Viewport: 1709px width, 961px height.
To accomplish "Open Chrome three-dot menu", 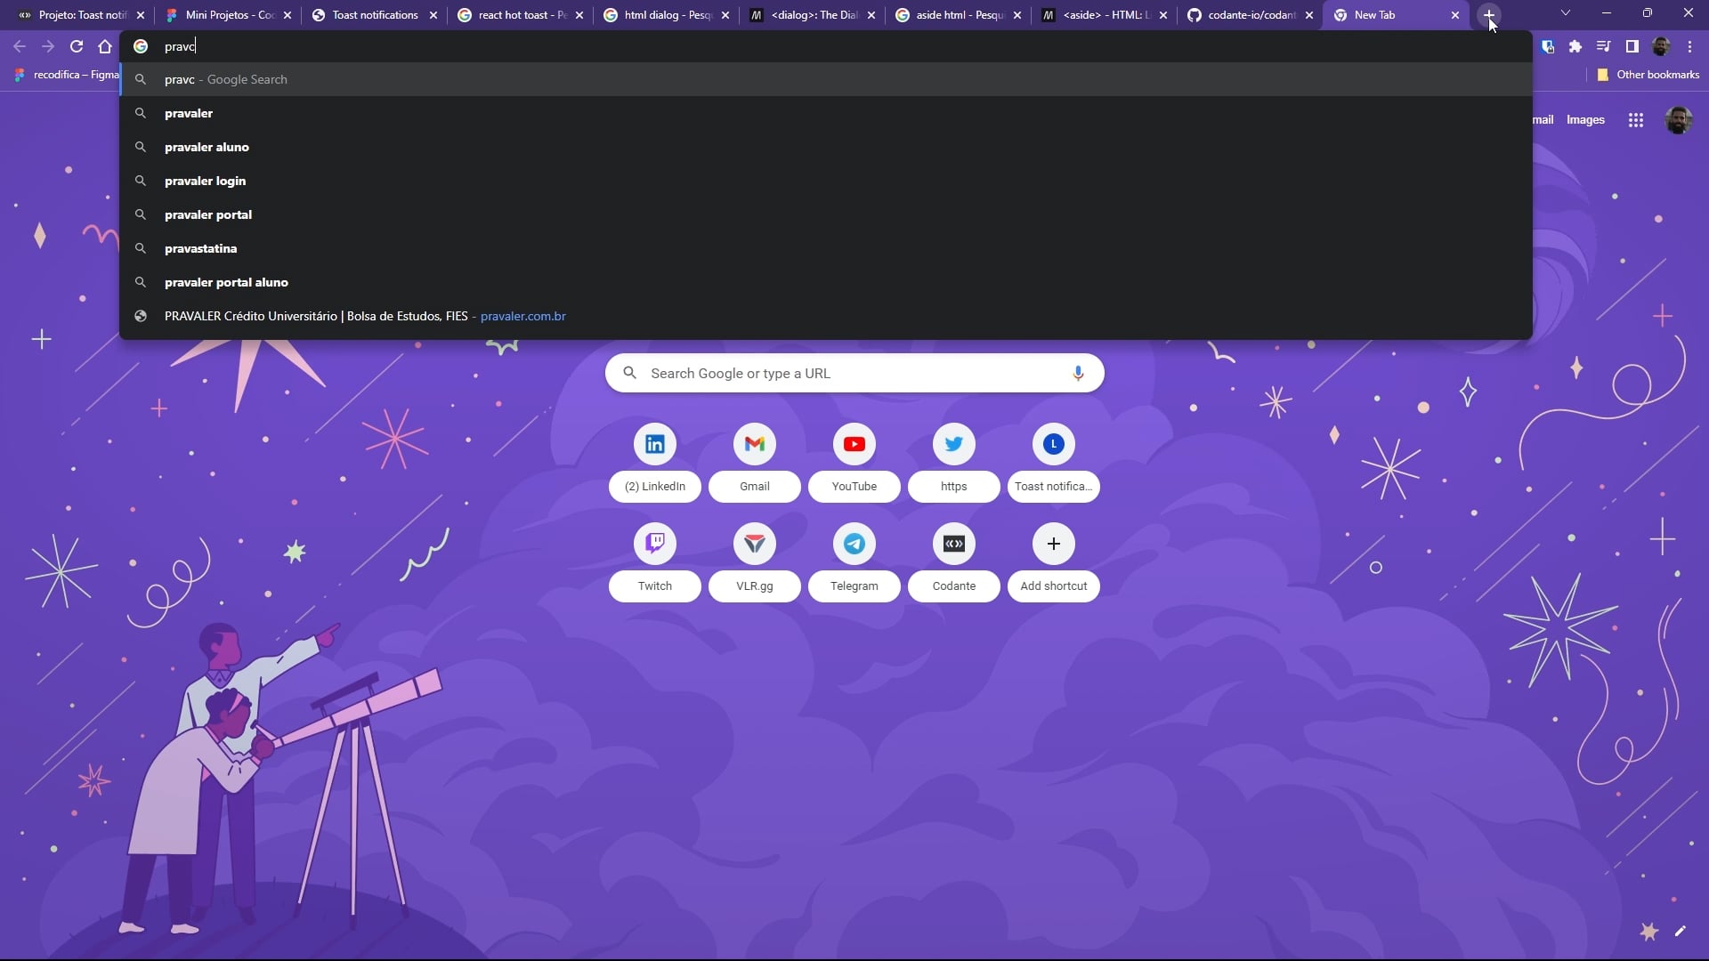I will click(x=1689, y=46).
